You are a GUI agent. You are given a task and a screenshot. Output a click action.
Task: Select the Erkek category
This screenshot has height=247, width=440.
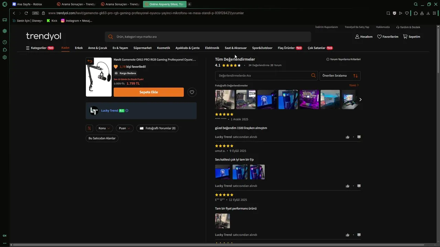tap(79, 48)
